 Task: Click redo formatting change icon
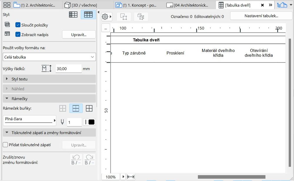tap(89, 160)
